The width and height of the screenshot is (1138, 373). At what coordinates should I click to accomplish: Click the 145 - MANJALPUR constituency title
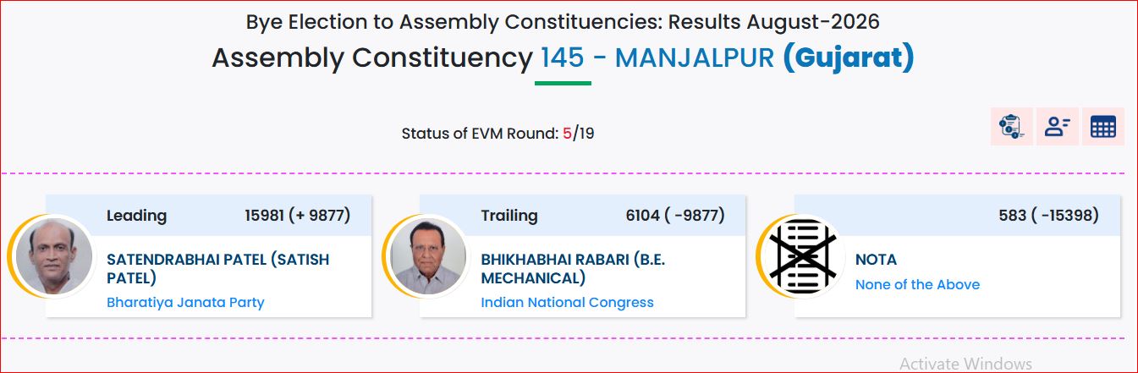[x=657, y=58]
